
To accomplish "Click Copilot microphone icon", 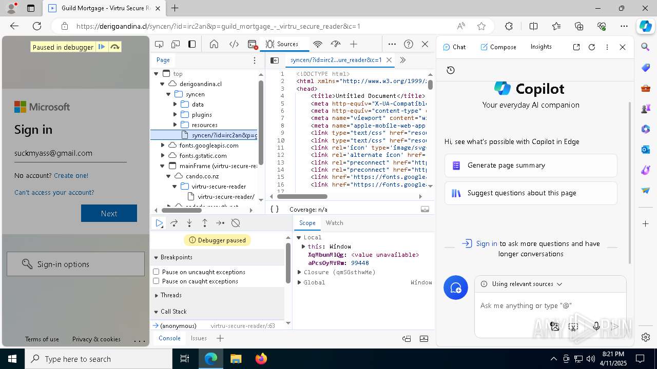I will [x=596, y=326].
